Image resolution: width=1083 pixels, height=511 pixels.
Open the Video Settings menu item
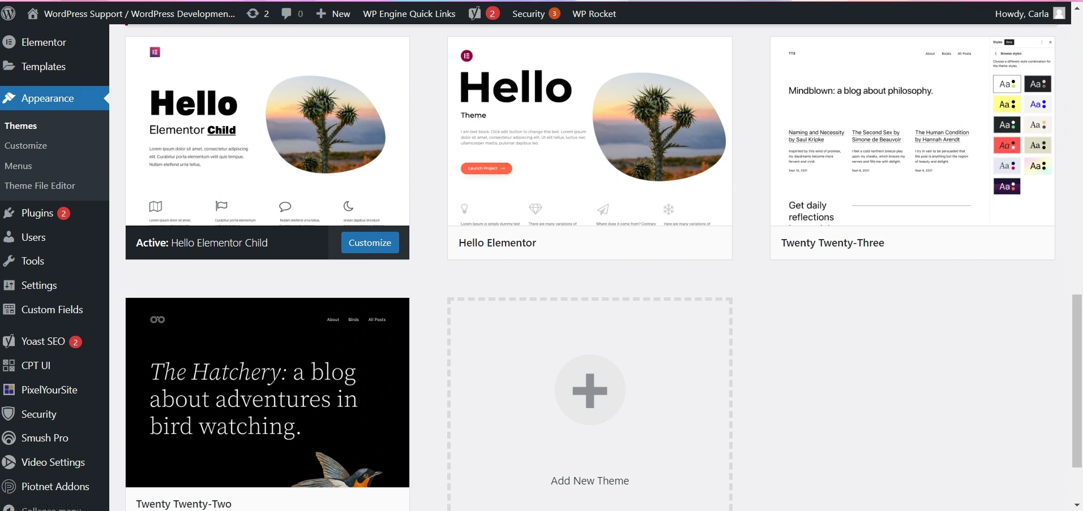(x=54, y=462)
